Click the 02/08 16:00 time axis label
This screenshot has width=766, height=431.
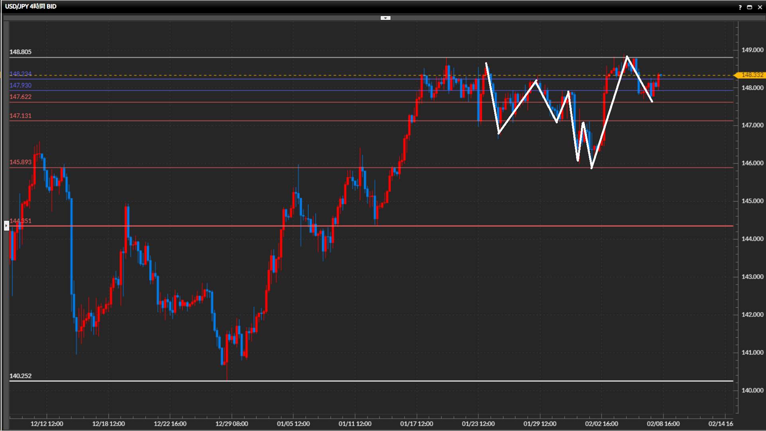pos(663,424)
